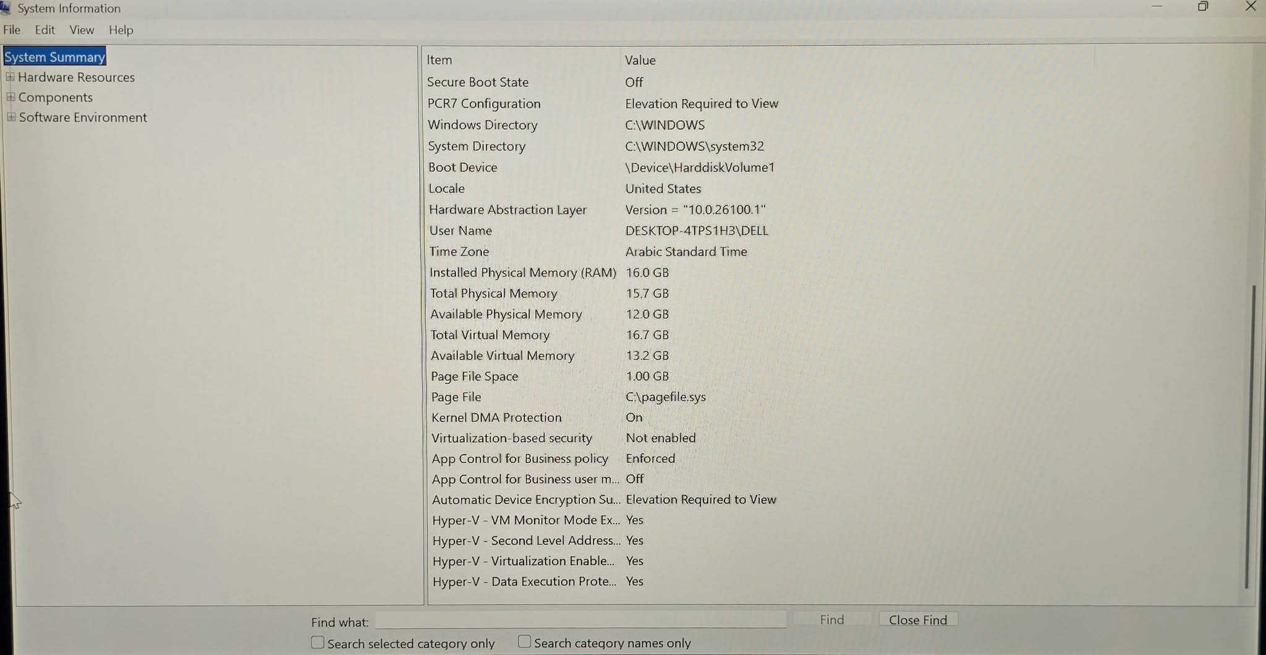Select System Summary in the tree
The image size is (1266, 655).
(54, 57)
